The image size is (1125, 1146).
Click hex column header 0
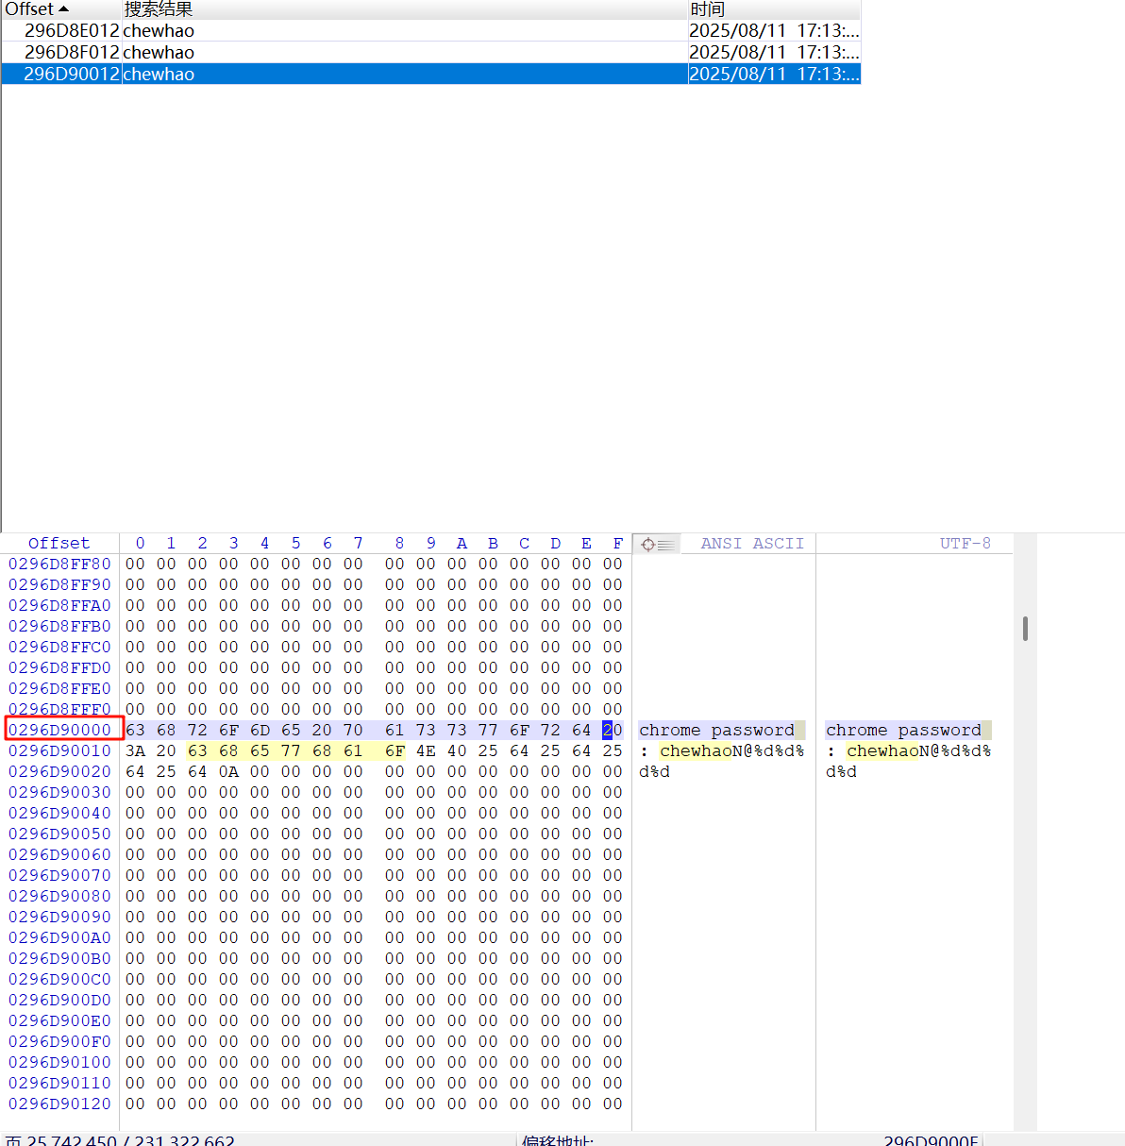pos(140,544)
